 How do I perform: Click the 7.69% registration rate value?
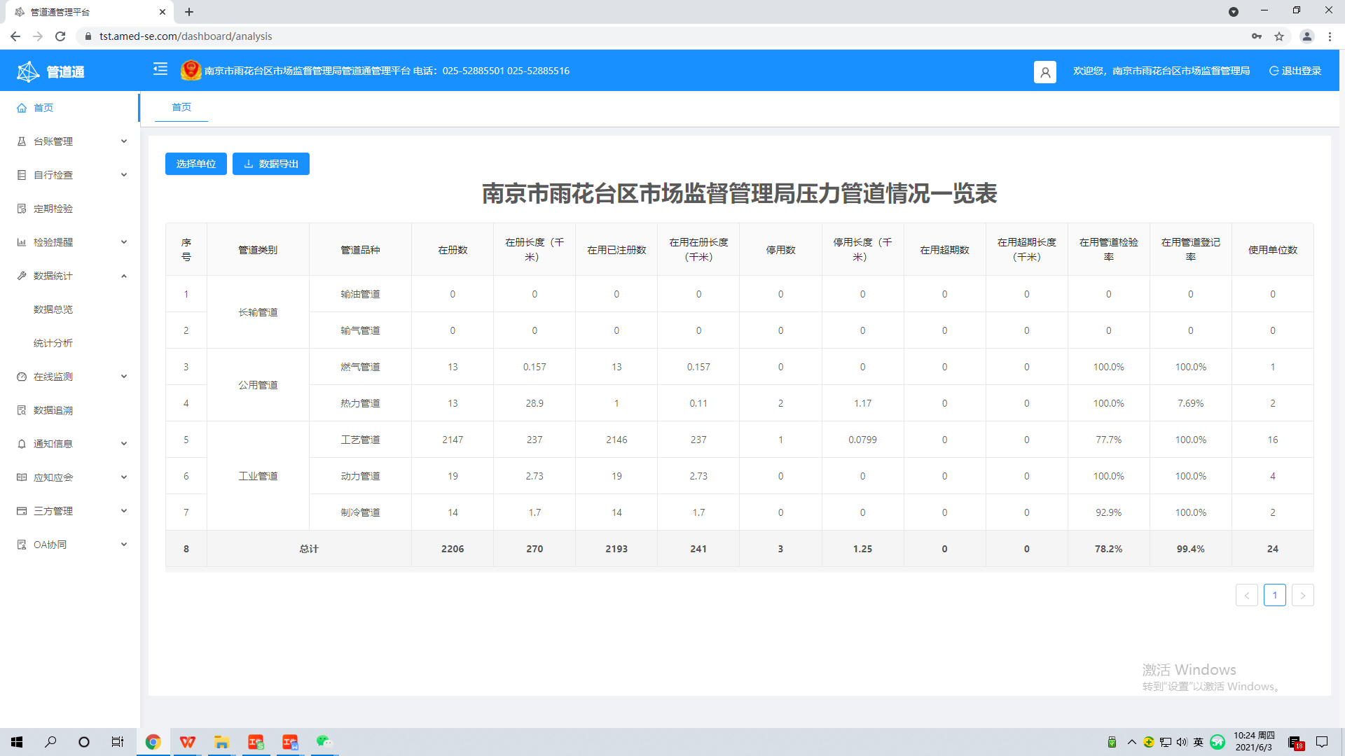(x=1191, y=403)
